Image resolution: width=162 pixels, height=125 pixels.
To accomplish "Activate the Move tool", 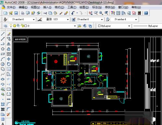I will pos(9,59).
